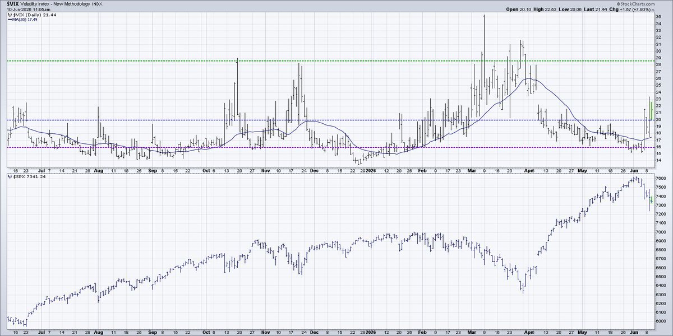Click the 6000 label on the SPX price axis
Viewport: 673px width, 336px height.
click(661, 321)
